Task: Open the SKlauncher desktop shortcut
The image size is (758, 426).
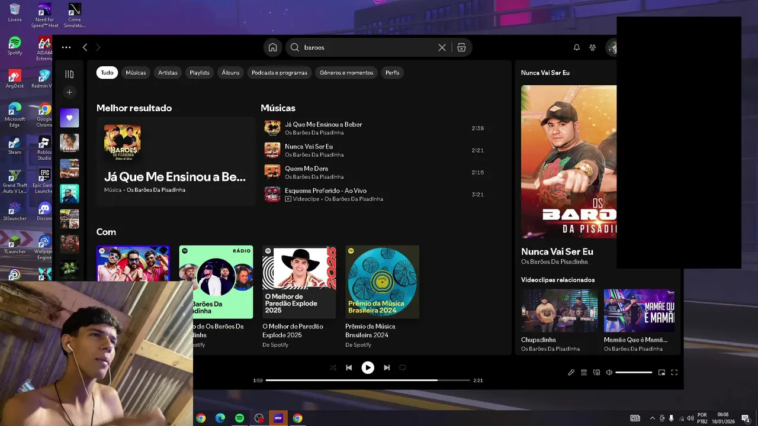Action: pos(15,212)
